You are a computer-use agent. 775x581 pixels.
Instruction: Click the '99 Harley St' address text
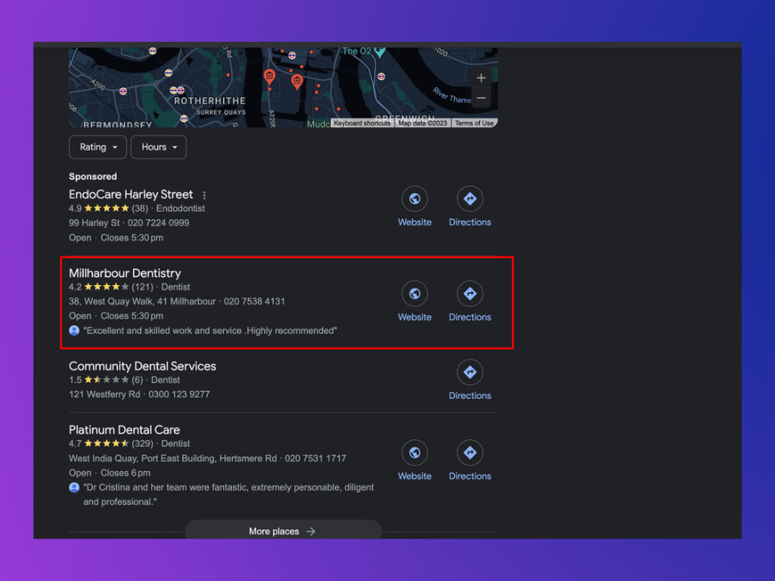[x=94, y=223]
